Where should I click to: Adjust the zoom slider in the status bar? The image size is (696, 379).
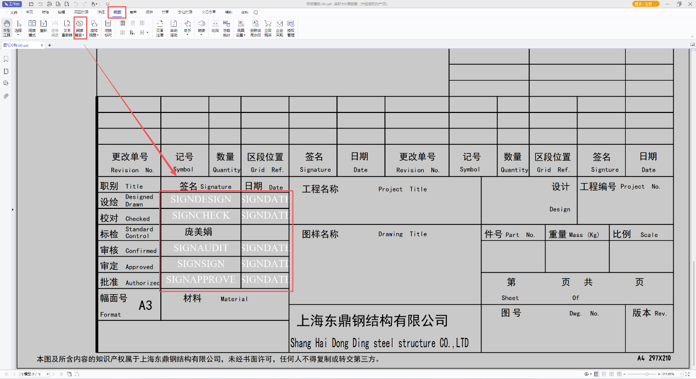click(646, 374)
